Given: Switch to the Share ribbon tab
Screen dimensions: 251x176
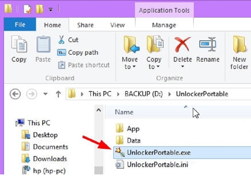Looking at the screenshot, I should coord(85,25).
